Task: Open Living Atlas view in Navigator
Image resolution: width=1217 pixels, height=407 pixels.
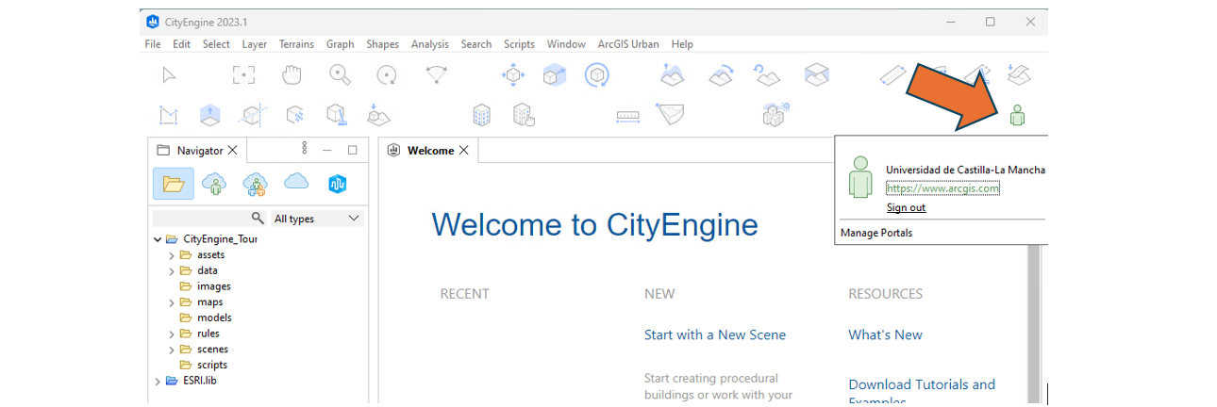Action: coord(338,184)
